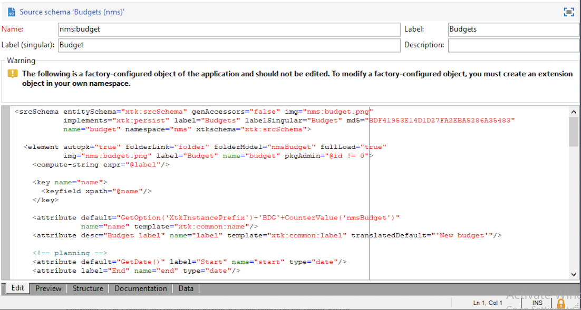The height and width of the screenshot is (310, 581).
Task: Click the yellow warning icon
Action: pyautogui.click(x=12, y=74)
